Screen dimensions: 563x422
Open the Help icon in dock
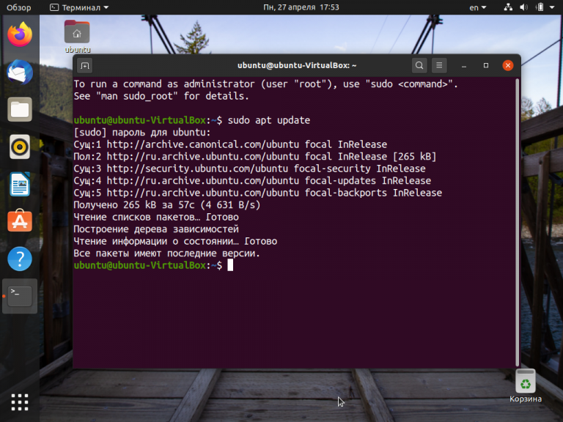pos(20,259)
